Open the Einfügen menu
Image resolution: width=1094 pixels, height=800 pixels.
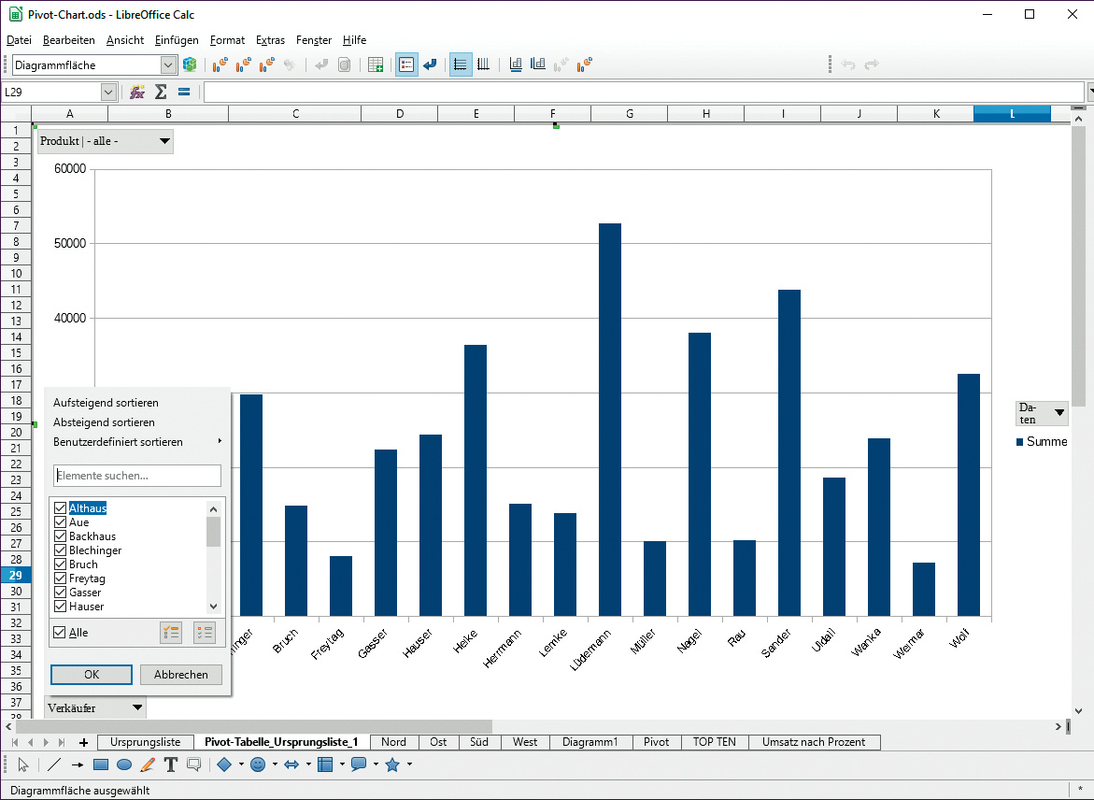(x=177, y=40)
